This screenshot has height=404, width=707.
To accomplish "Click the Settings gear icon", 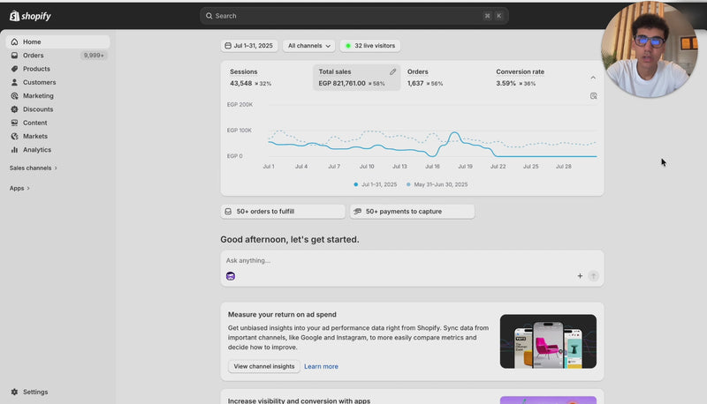I will click(14, 392).
